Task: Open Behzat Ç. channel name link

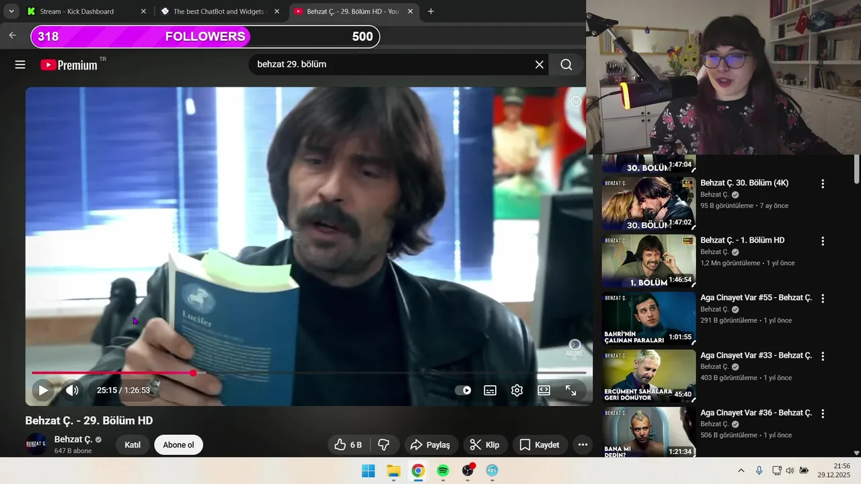Action: point(73,439)
